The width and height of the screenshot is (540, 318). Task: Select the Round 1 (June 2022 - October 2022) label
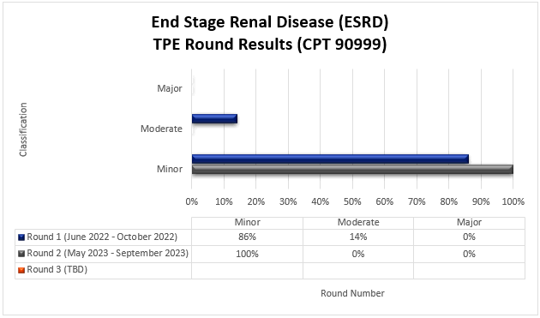102,237
